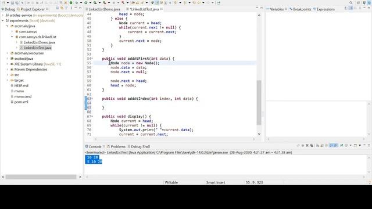Image resolution: width=372 pixels, height=209 pixels.
Task: Click Remove Launch X icon in Console
Action: 307,146
